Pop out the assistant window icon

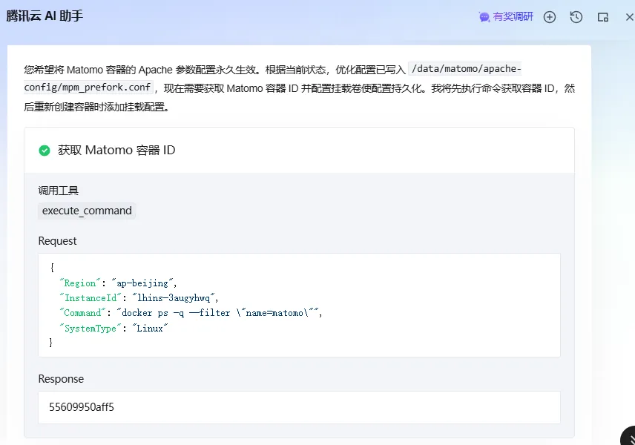click(603, 17)
